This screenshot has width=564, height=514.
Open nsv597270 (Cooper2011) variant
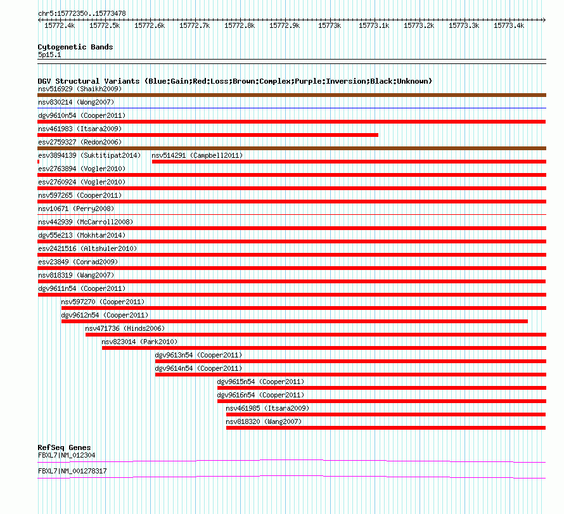coord(103,302)
